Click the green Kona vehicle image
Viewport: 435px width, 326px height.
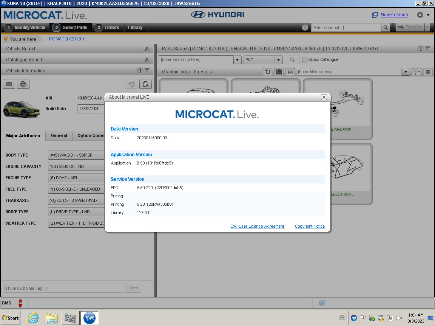(x=22, y=109)
